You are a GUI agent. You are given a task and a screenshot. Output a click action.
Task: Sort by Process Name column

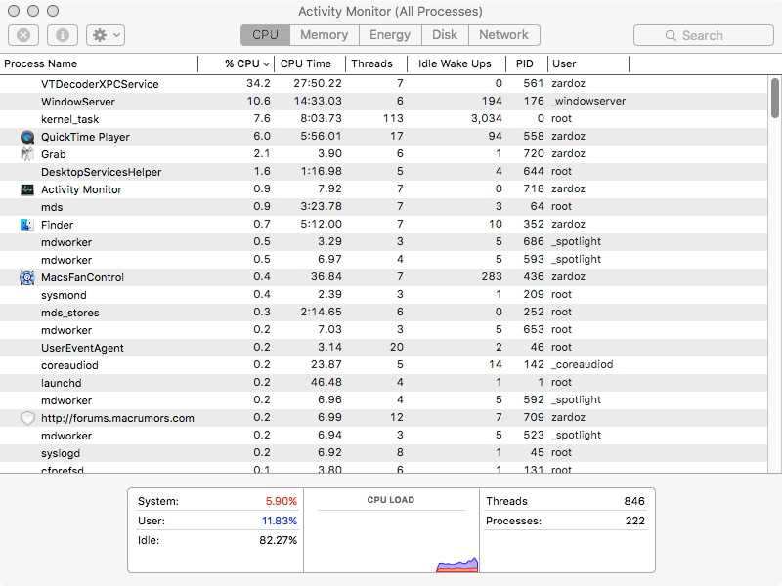tap(99, 63)
